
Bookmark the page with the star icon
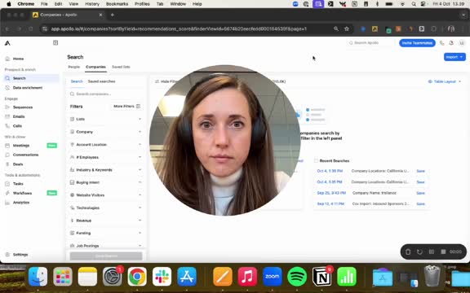(x=347, y=28)
